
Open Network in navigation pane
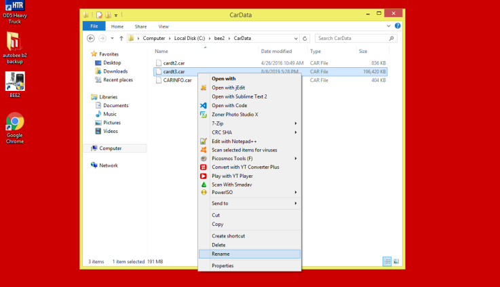click(x=109, y=165)
